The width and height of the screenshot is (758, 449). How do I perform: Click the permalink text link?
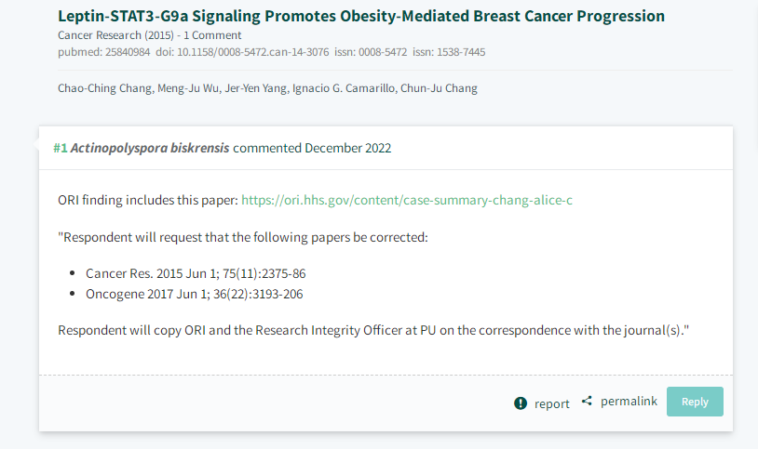(x=629, y=402)
